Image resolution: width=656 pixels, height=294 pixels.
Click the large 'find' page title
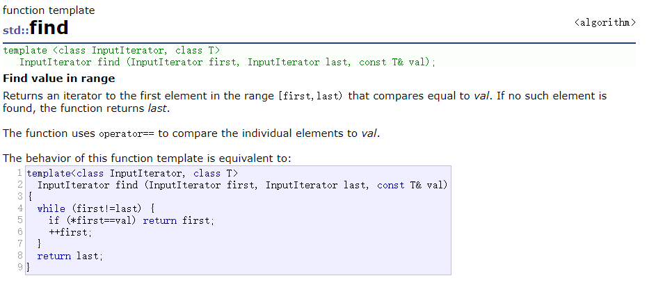[49, 28]
